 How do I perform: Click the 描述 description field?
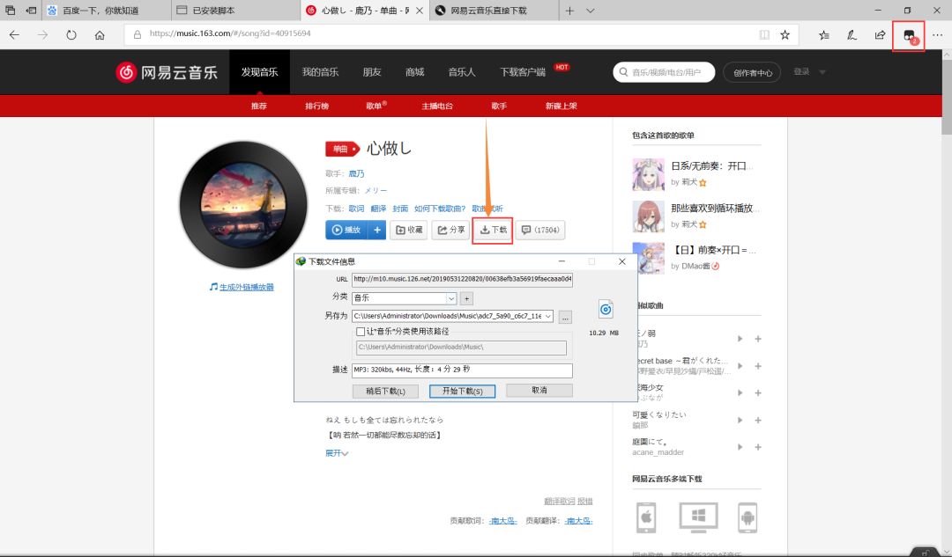[462, 370]
